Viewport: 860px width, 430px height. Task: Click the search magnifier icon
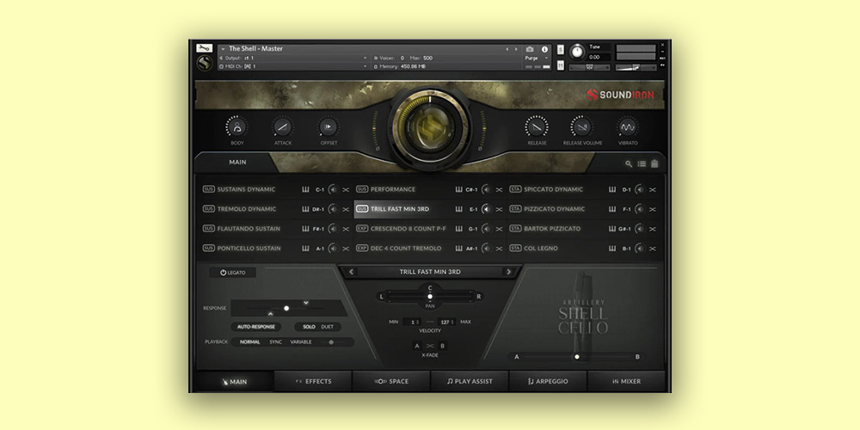tap(629, 163)
